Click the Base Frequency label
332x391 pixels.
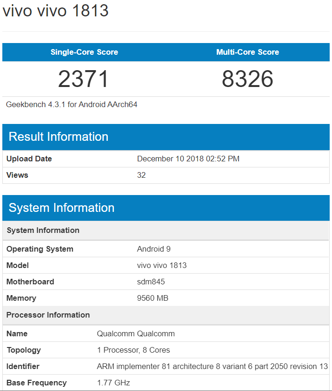(36, 383)
